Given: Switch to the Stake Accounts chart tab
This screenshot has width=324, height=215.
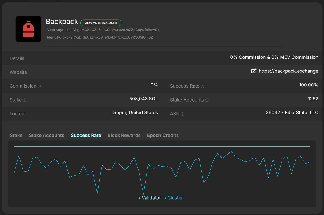Looking at the screenshot, I should coord(46,135).
